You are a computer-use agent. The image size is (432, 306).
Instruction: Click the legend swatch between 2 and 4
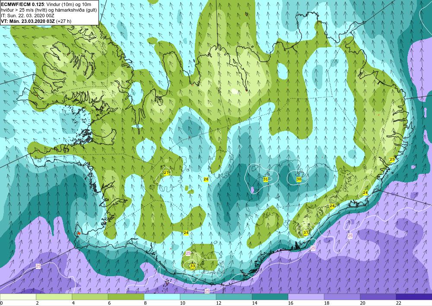(54, 297)
